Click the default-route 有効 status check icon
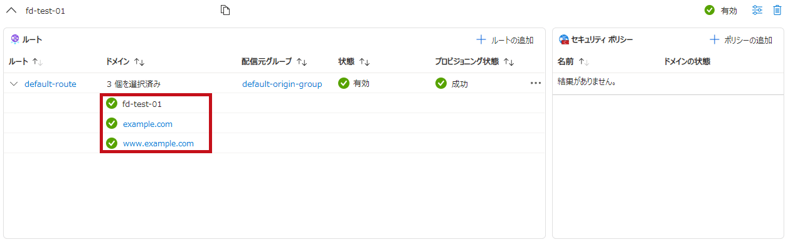 coord(343,83)
